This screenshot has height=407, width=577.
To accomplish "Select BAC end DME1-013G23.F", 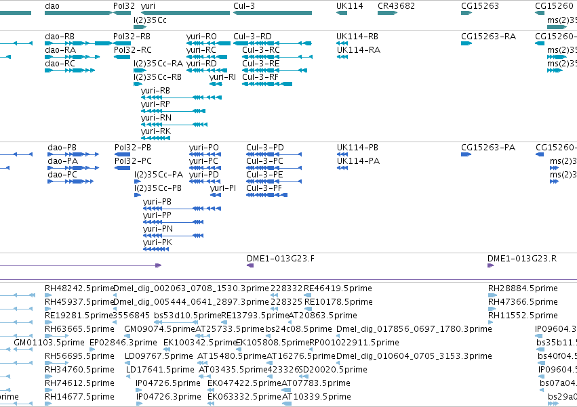I will (x=281, y=259).
